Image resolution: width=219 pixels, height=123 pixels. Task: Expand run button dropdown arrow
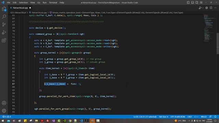tap(203, 8)
